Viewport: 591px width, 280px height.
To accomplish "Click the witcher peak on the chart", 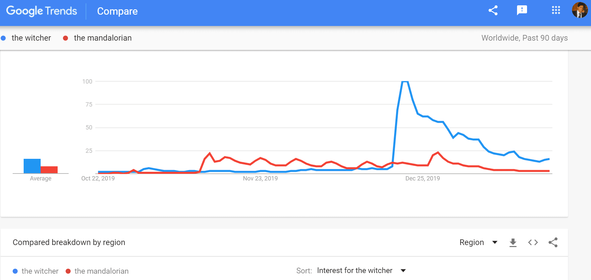I will tap(405, 82).
